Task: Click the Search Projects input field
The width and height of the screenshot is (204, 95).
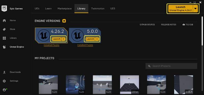Action: 171,66
